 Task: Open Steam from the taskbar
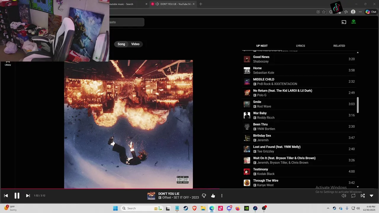click(x=186, y=208)
